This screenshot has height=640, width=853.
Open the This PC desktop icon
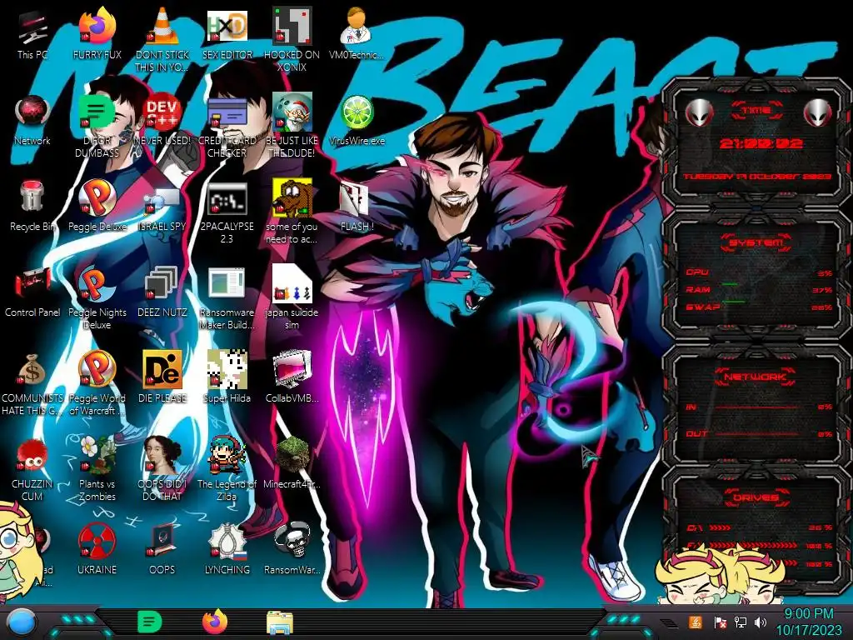point(32,33)
